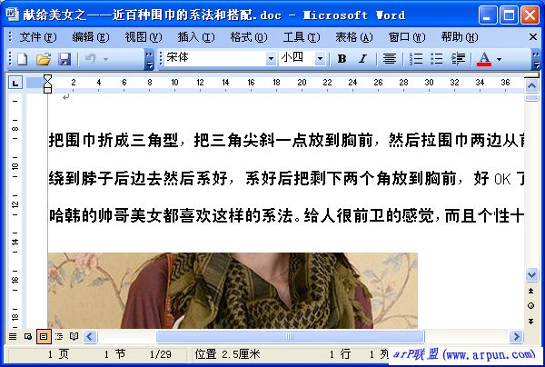This screenshot has width=545, height=367.
Task: Switch to Print Layout view
Action: point(44,336)
